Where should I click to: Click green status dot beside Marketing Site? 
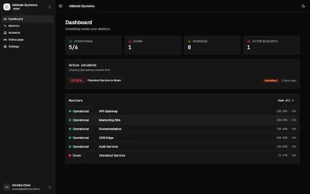(x=70, y=120)
